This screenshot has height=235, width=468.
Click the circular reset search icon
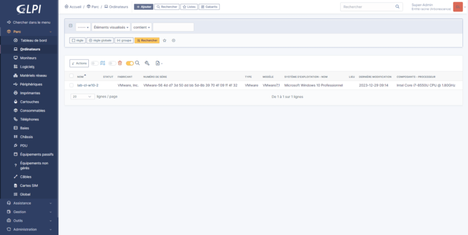coord(174,40)
